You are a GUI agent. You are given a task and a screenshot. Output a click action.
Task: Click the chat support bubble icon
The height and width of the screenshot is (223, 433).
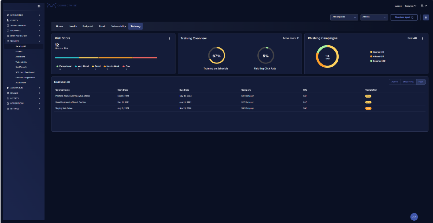pos(414,217)
